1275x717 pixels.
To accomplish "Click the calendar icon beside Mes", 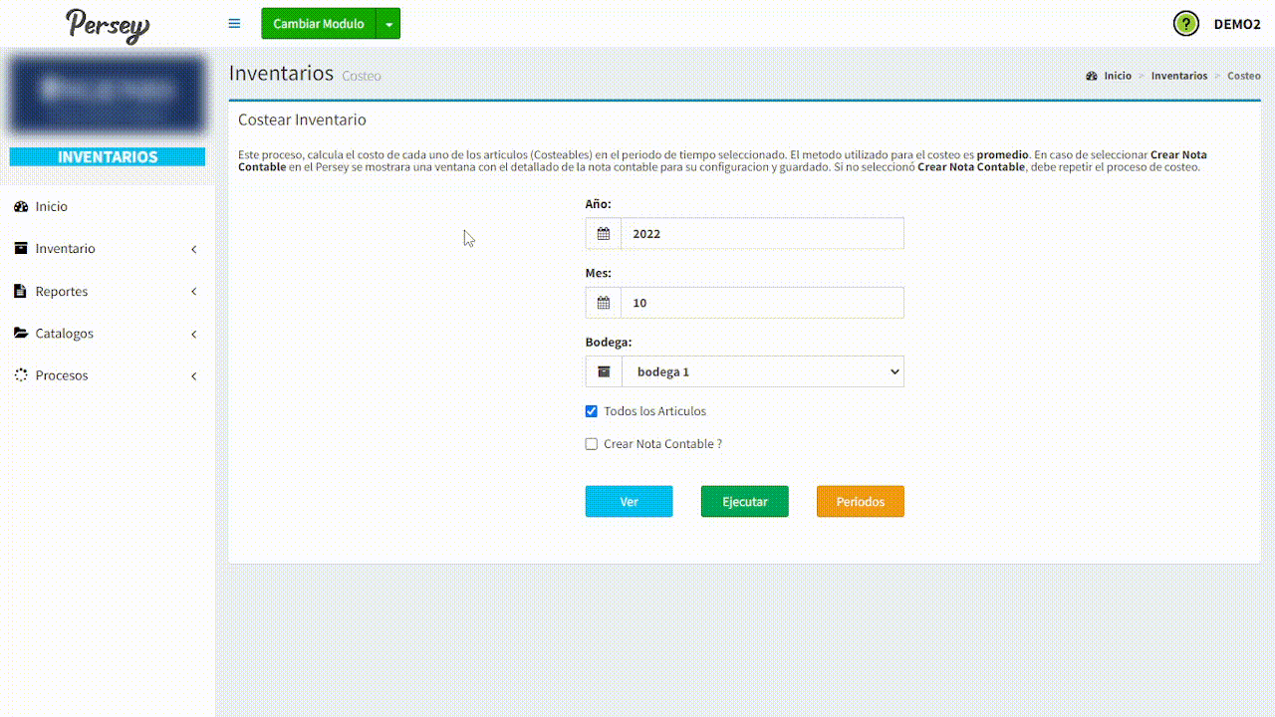I will 603,303.
